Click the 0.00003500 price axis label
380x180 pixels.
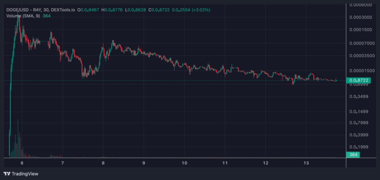tap(362, 56)
